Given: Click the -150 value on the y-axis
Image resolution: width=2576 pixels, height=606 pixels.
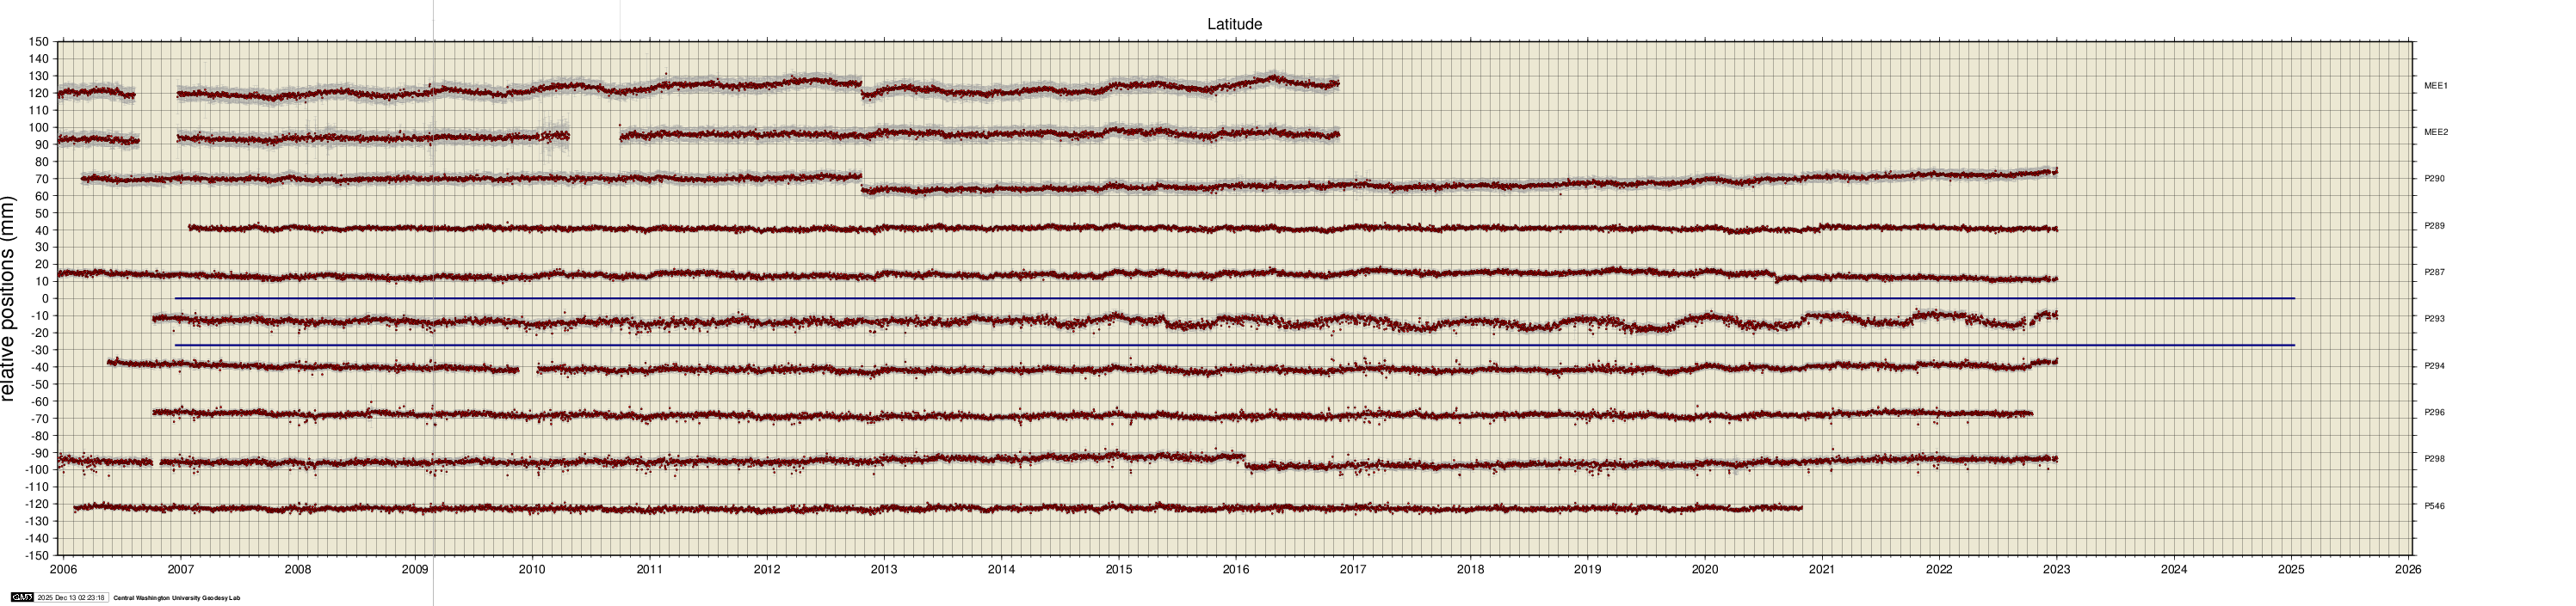Looking at the screenshot, I should [x=36, y=555].
